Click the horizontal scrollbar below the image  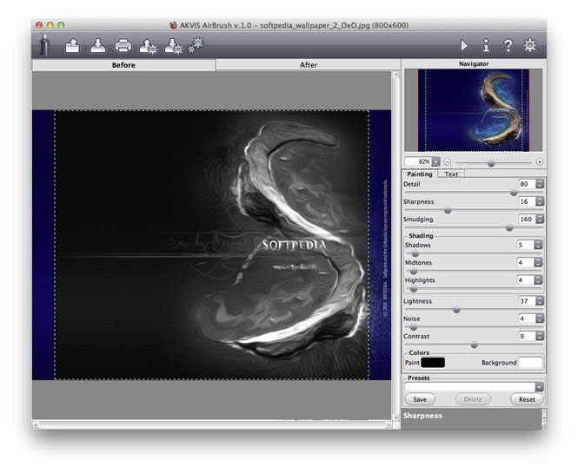point(212,424)
